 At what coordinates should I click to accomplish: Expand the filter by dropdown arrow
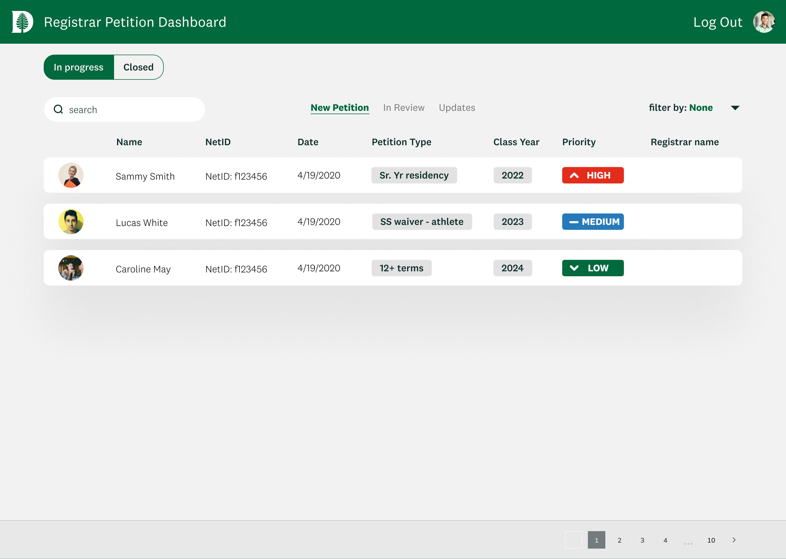pyautogui.click(x=735, y=108)
